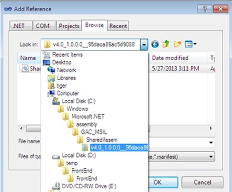Pick Libraries in the location list

point(66,78)
